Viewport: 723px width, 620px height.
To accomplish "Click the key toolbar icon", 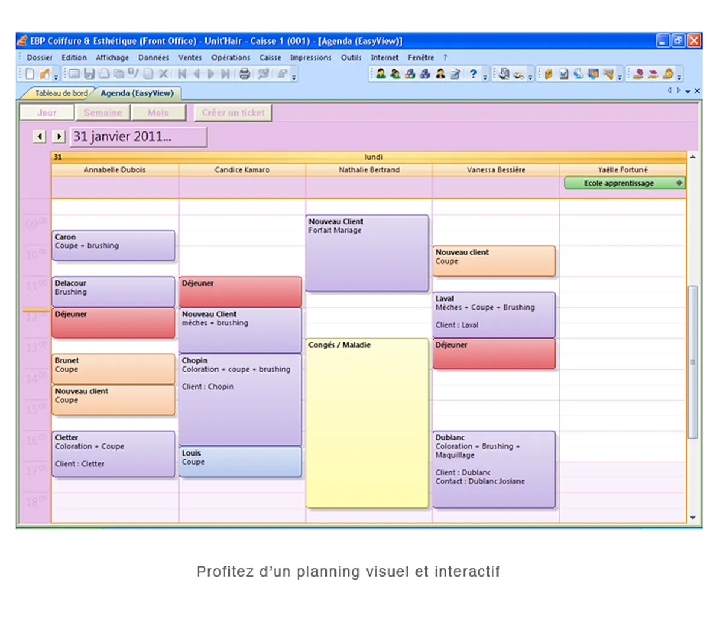I will (519, 75).
